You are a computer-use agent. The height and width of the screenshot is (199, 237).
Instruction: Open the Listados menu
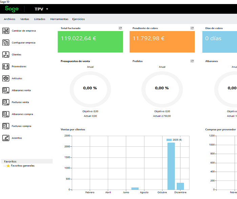(40, 19)
